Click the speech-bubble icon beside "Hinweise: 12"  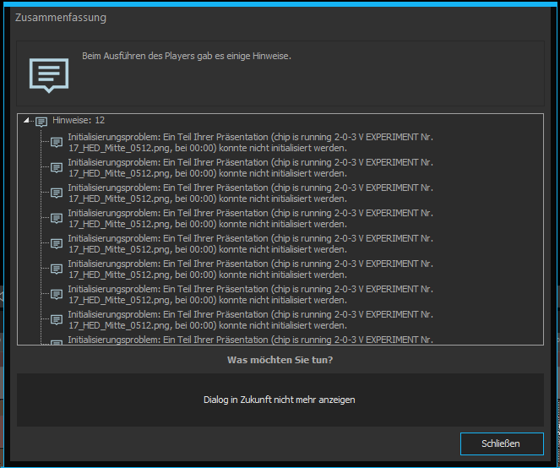coord(41,122)
